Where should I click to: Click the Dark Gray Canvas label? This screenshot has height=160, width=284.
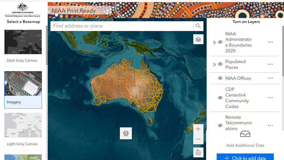click(x=22, y=60)
